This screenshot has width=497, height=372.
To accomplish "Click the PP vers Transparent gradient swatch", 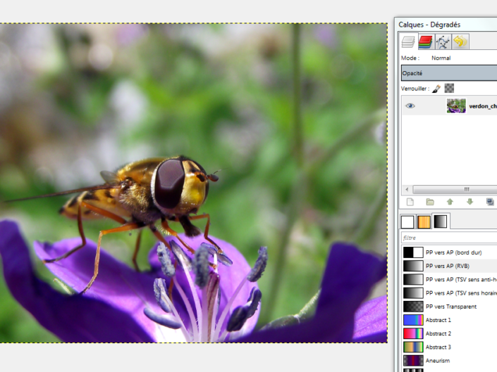I will (413, 307).
